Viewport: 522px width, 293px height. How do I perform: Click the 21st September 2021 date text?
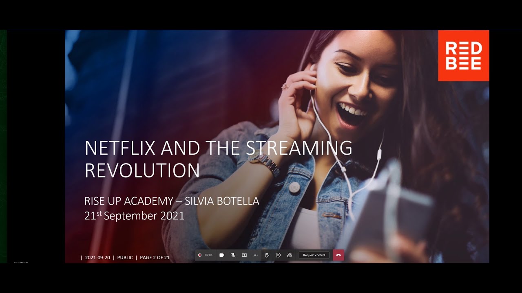point(135,215)
